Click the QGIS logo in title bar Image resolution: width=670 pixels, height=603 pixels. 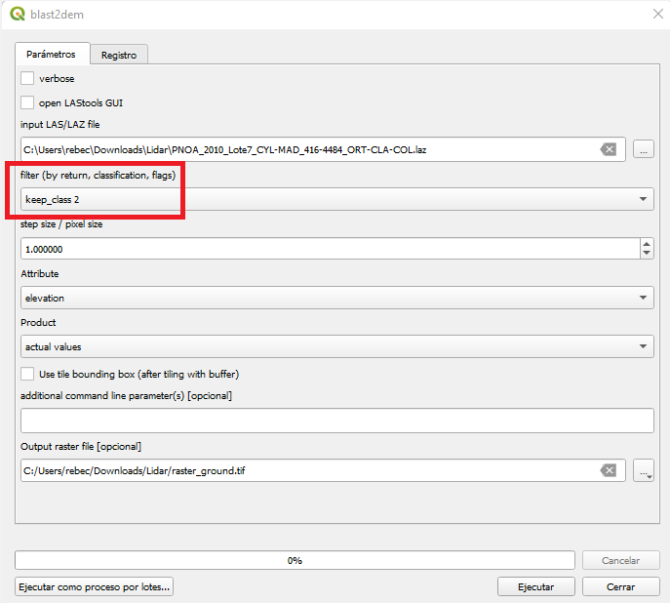coord(18,14)
